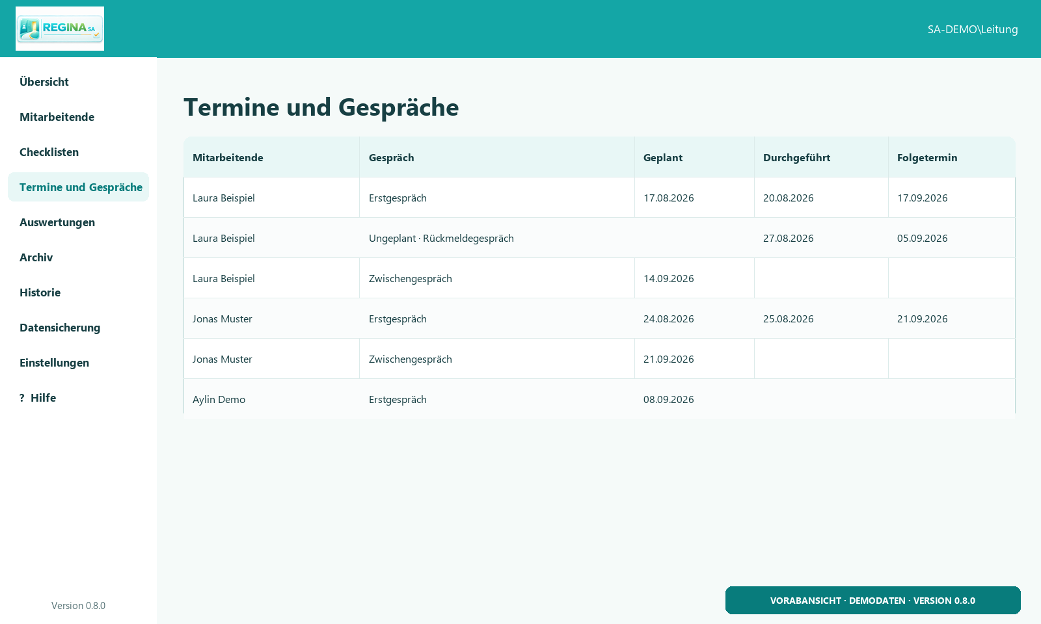Open the Hilfe page
Image resolution: width=1041 pixels, height=624 pixels.
point(78,398)
